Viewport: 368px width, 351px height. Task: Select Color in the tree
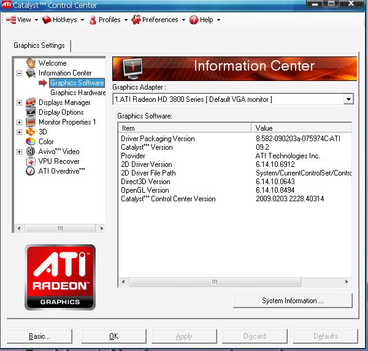[x=46, y=142]
